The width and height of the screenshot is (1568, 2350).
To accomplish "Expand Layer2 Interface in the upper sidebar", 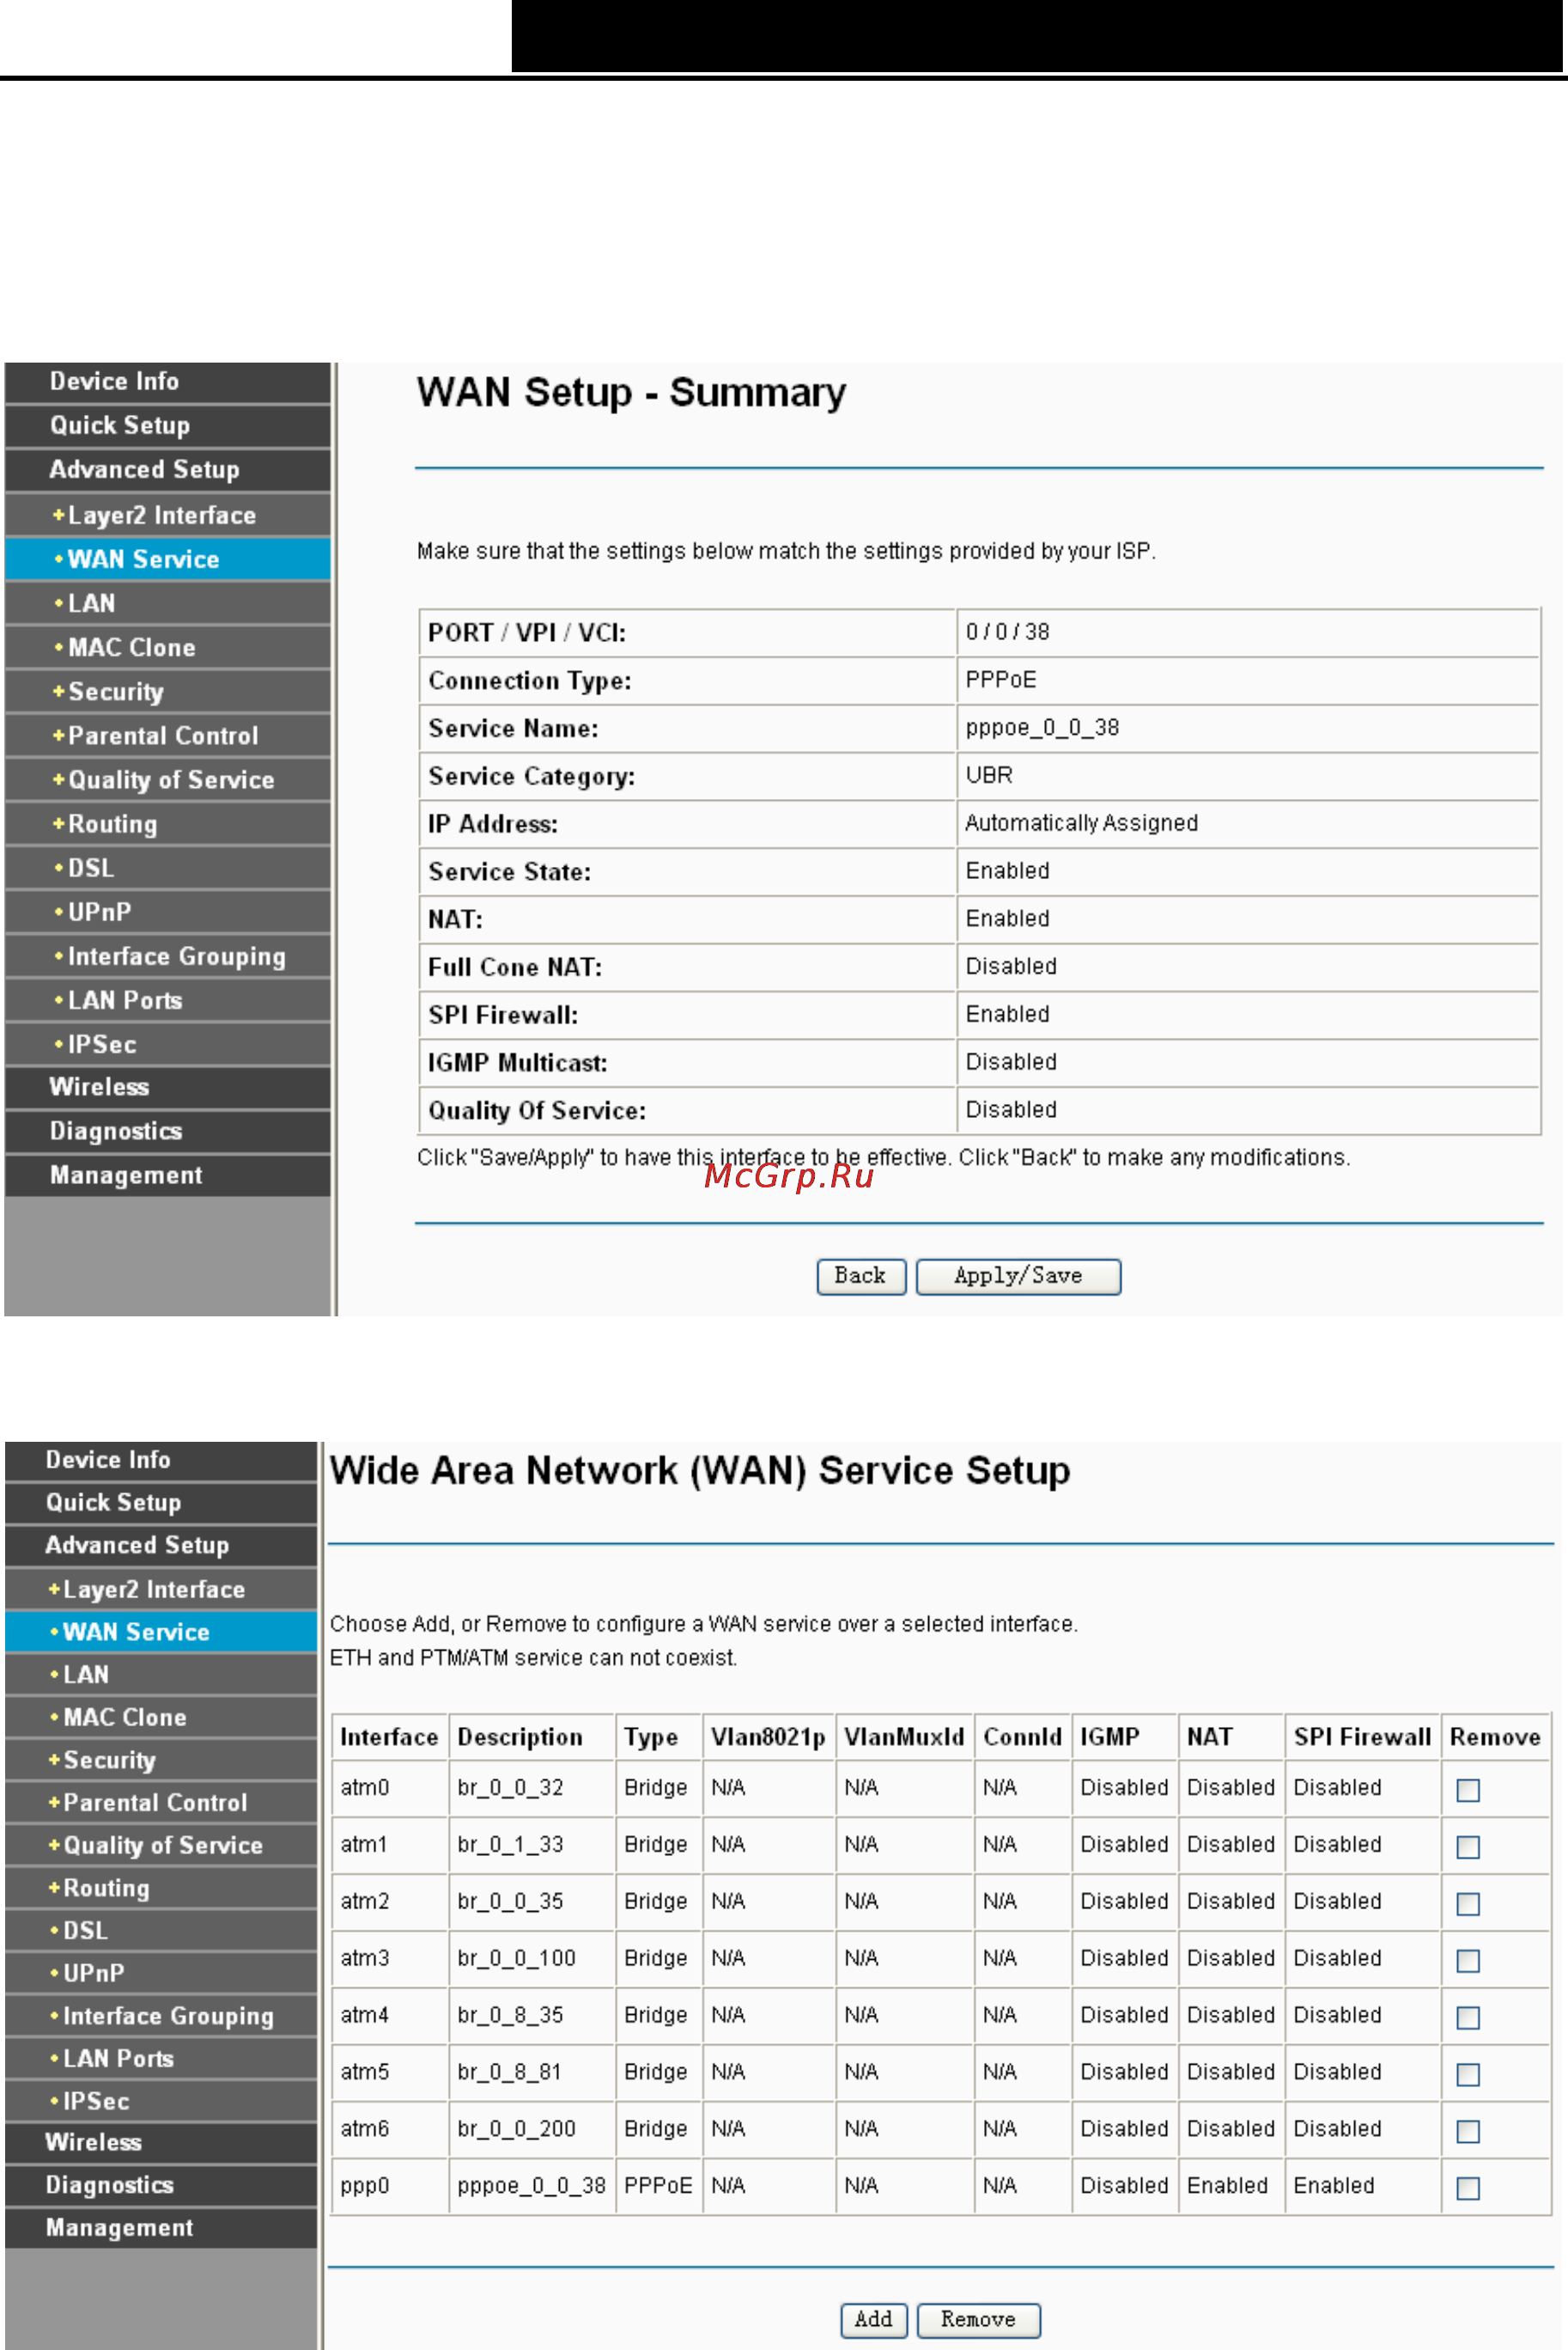I will [167, 516].
